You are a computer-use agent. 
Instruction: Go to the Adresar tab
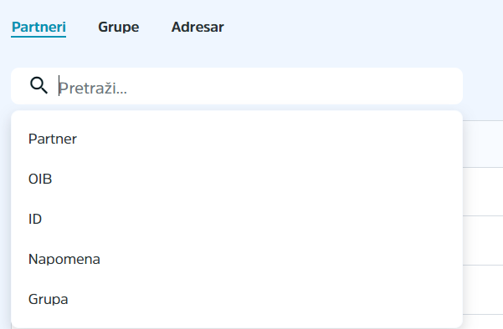(x=198, y=27)
